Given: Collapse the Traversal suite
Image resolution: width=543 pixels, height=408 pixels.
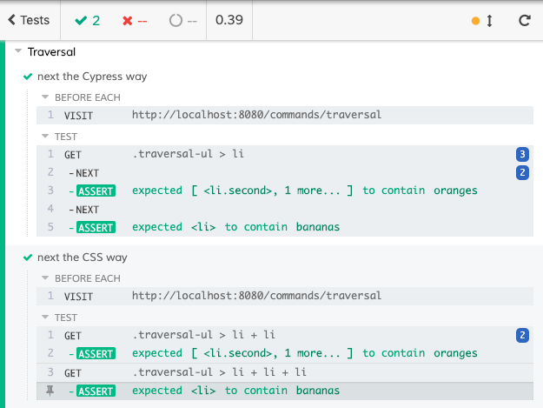Looking at the screenshot, I should (18, 51).
